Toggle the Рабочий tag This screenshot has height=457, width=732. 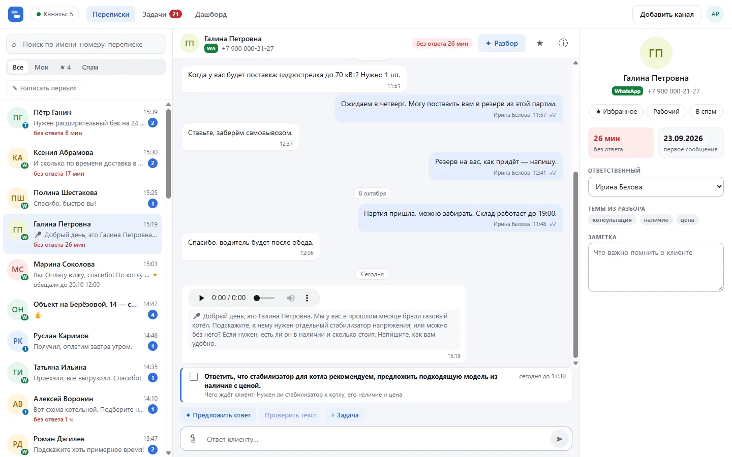pyautogui.click(x=666, y=112)
